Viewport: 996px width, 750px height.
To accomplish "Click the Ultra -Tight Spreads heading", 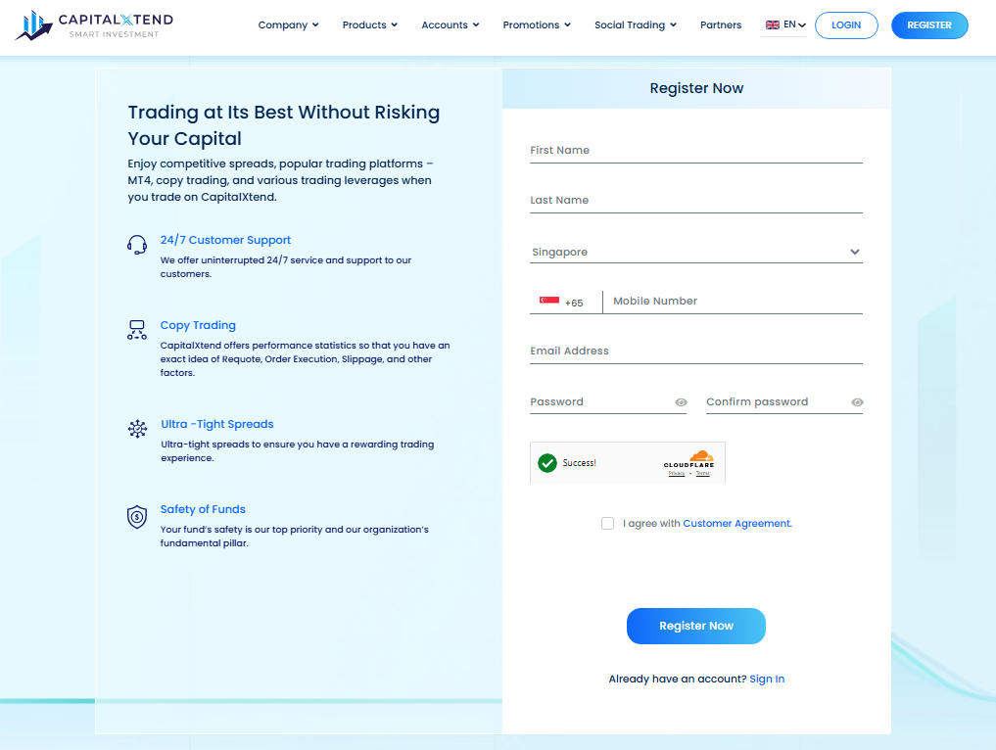I will (x=217, y=424).
